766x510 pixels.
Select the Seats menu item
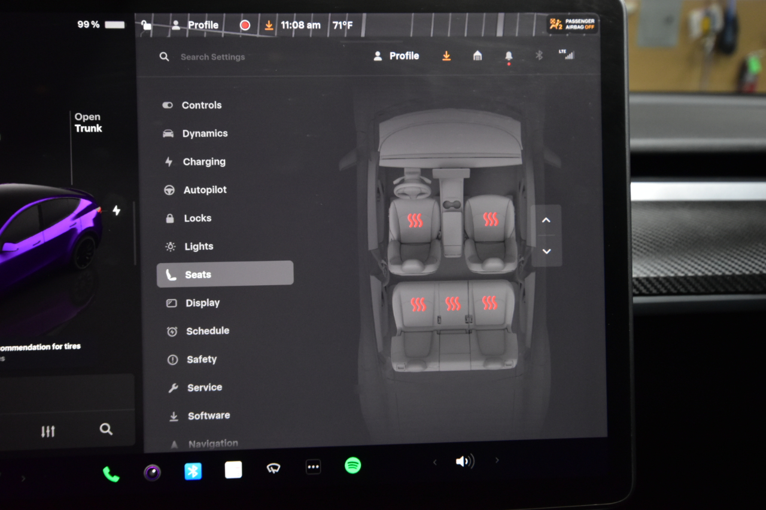(225, 274)
